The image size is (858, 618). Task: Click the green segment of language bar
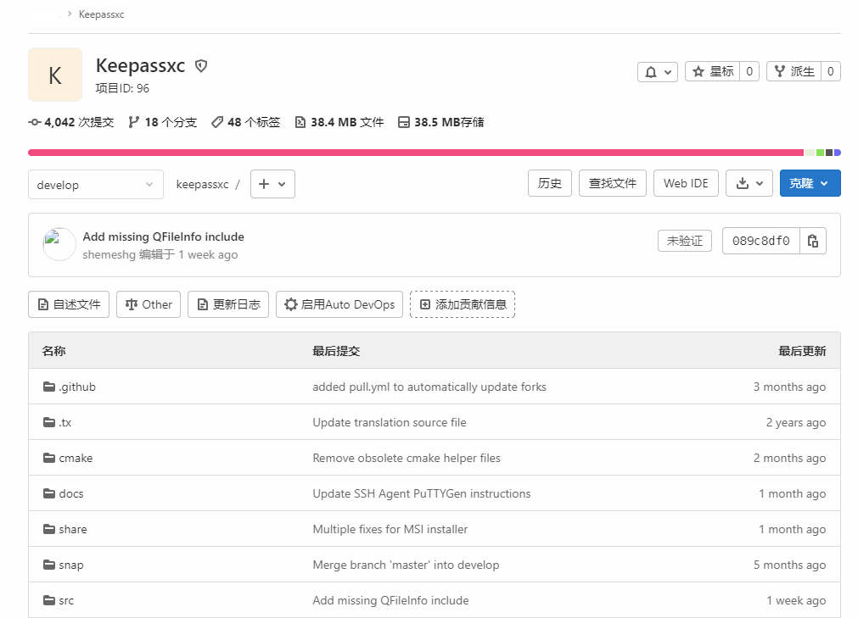click(821, 153)
